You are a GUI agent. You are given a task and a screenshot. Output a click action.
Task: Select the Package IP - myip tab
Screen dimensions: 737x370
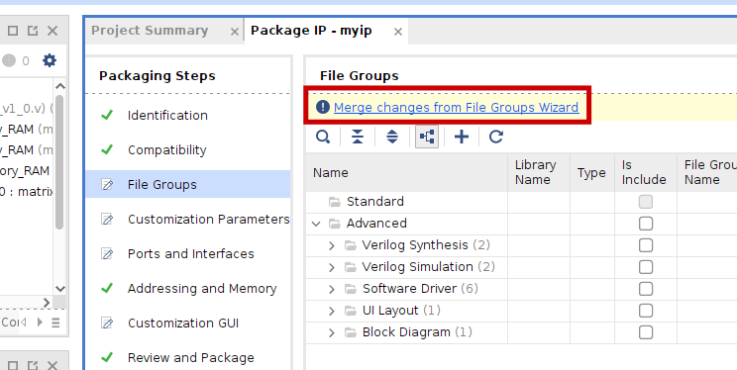coord(311,31)
